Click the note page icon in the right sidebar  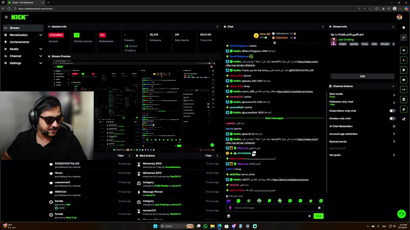click(x=404, y=70)
